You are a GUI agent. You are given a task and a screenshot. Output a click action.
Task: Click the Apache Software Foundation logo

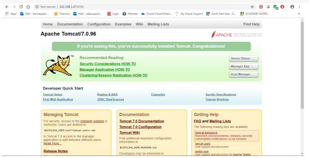[236, 35]
